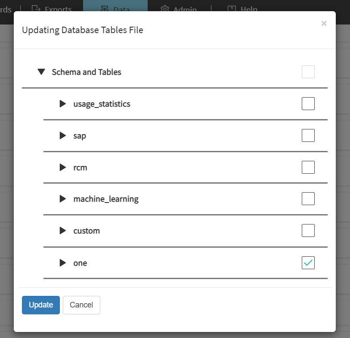Image resolution: width=350 pixels, height=338 pixels.
Task: Expand the rcm schema arrow
Action: click(63, 167)
